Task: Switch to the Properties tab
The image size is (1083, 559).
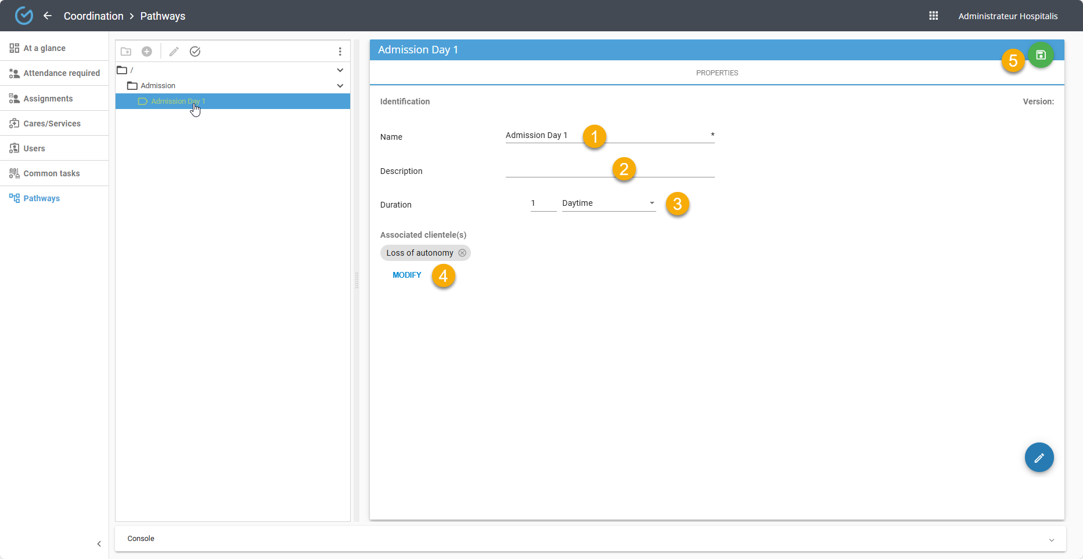Action: pos(717,73)
